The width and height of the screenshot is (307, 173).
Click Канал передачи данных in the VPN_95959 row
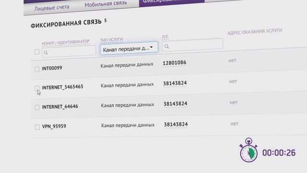tap(128, 125)
